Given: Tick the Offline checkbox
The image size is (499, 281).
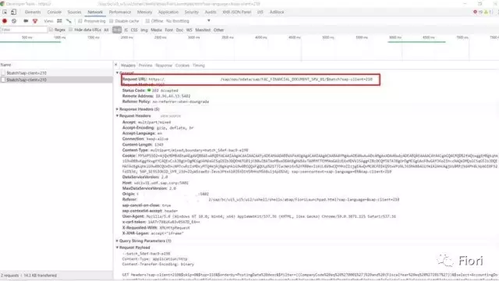Looking at the screenshot, I should pos(147,21).
